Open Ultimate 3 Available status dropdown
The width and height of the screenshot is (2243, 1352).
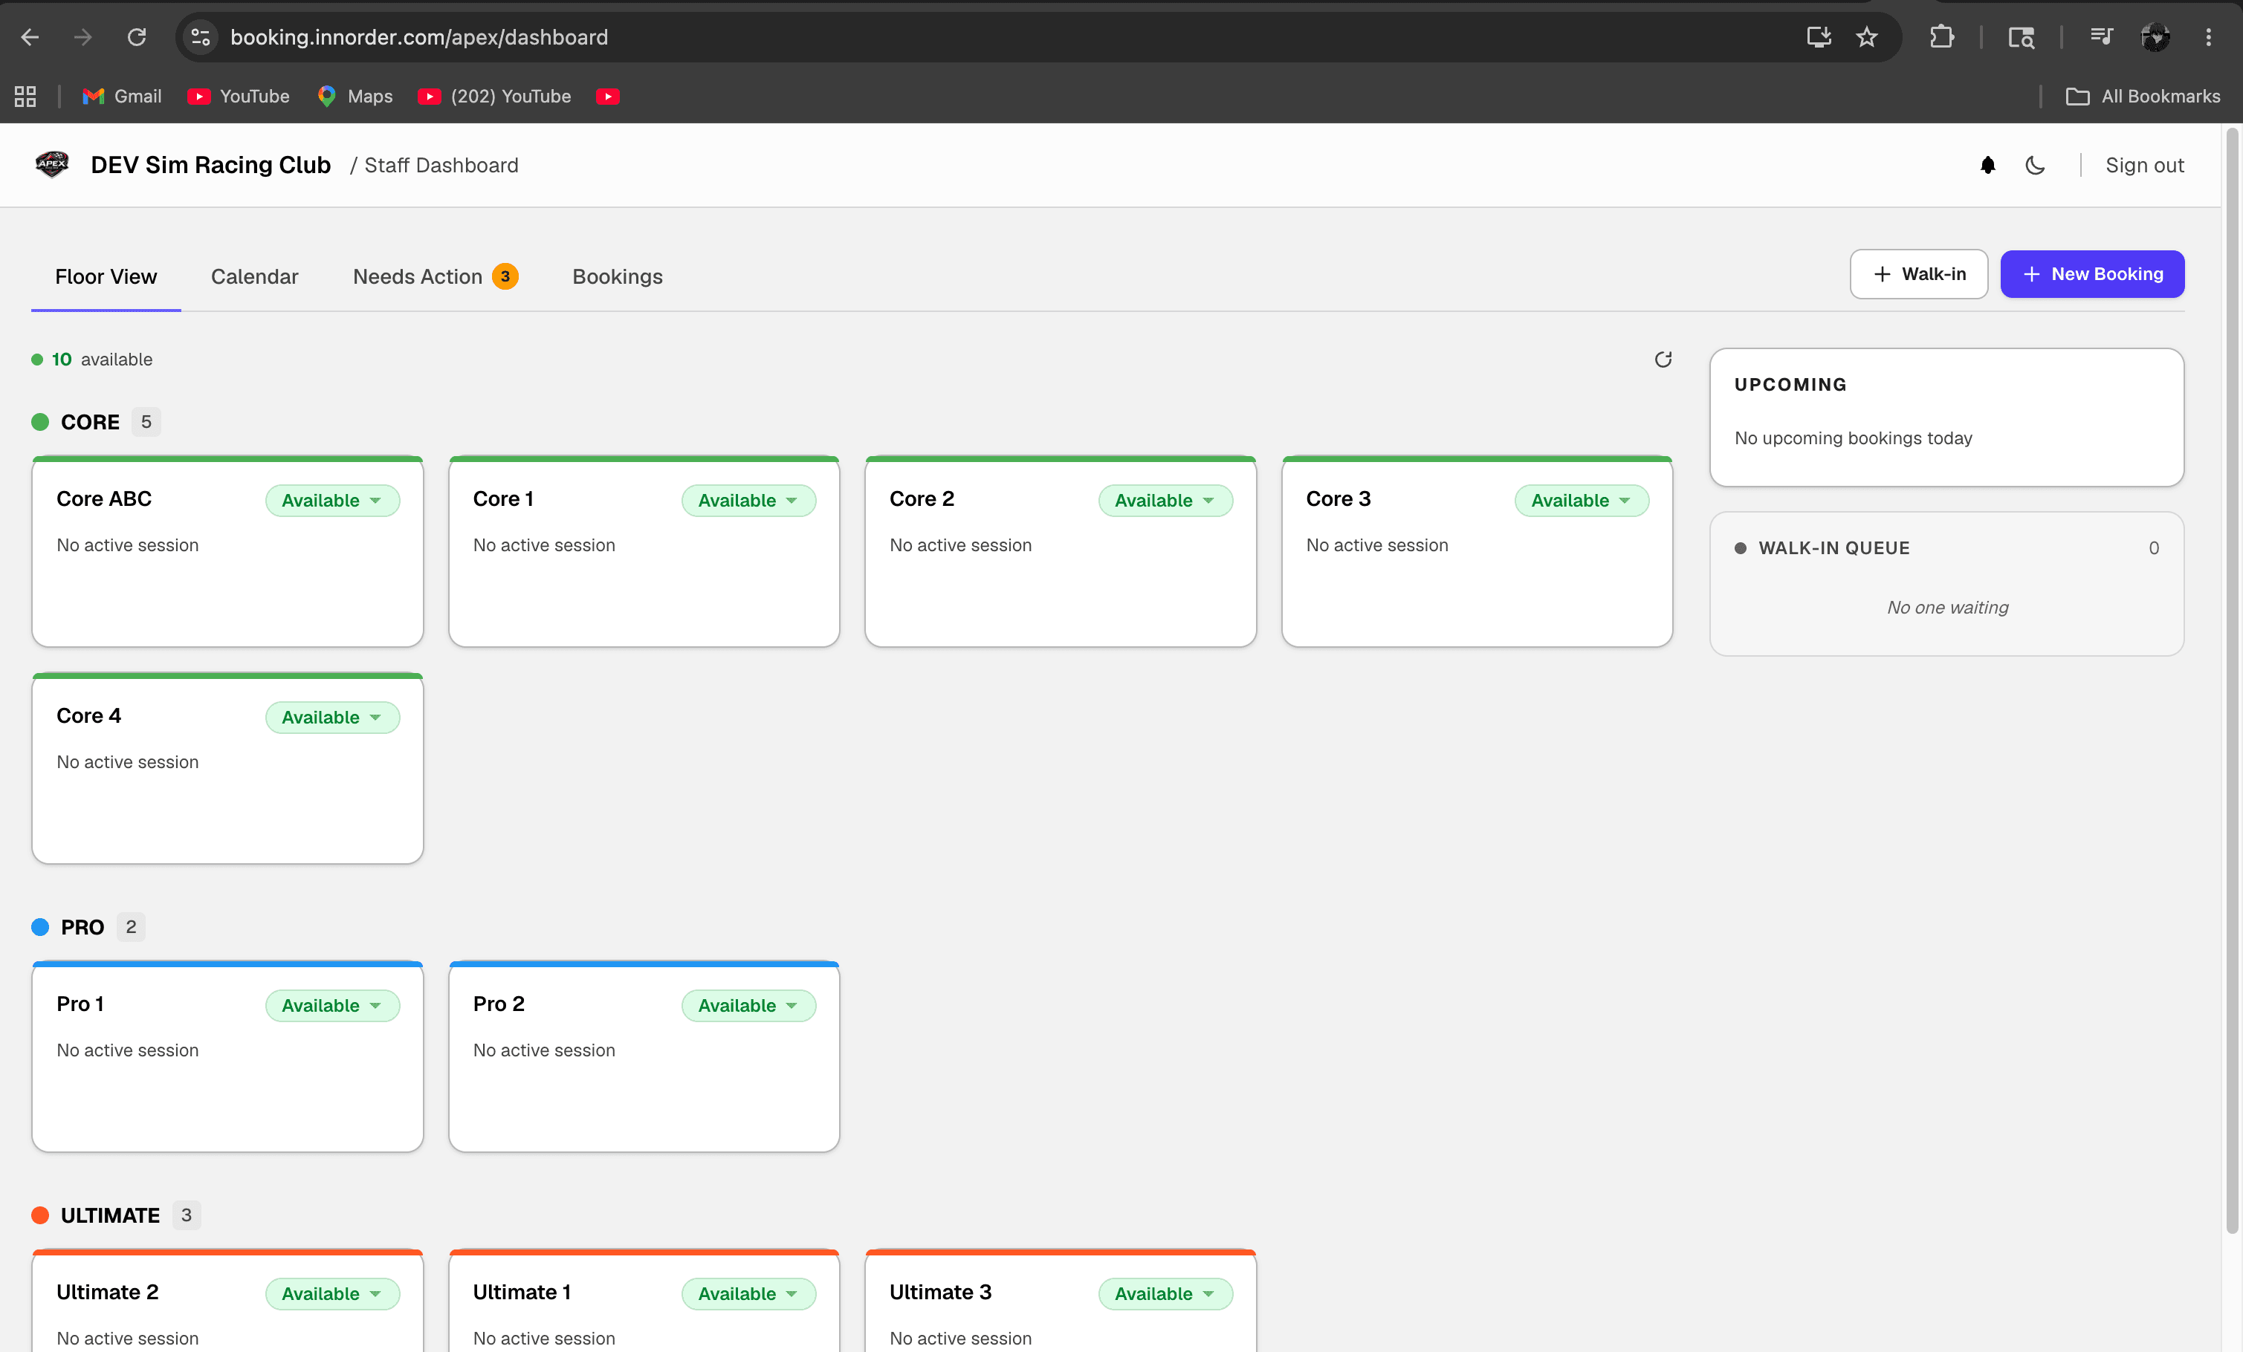pyautogui.click(x=1165, y=1294)
